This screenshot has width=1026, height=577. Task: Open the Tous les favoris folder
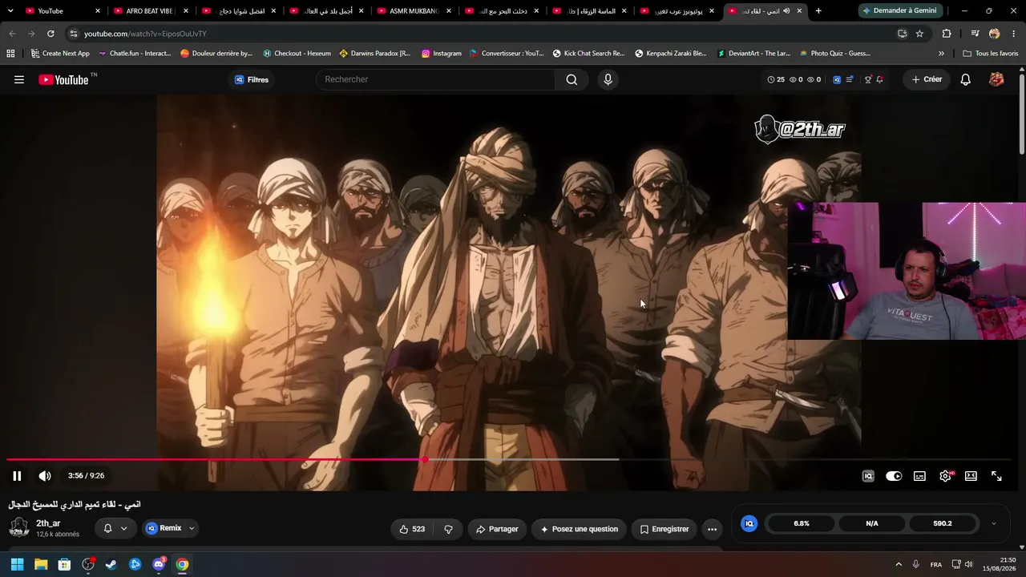(x=991, y=54)
